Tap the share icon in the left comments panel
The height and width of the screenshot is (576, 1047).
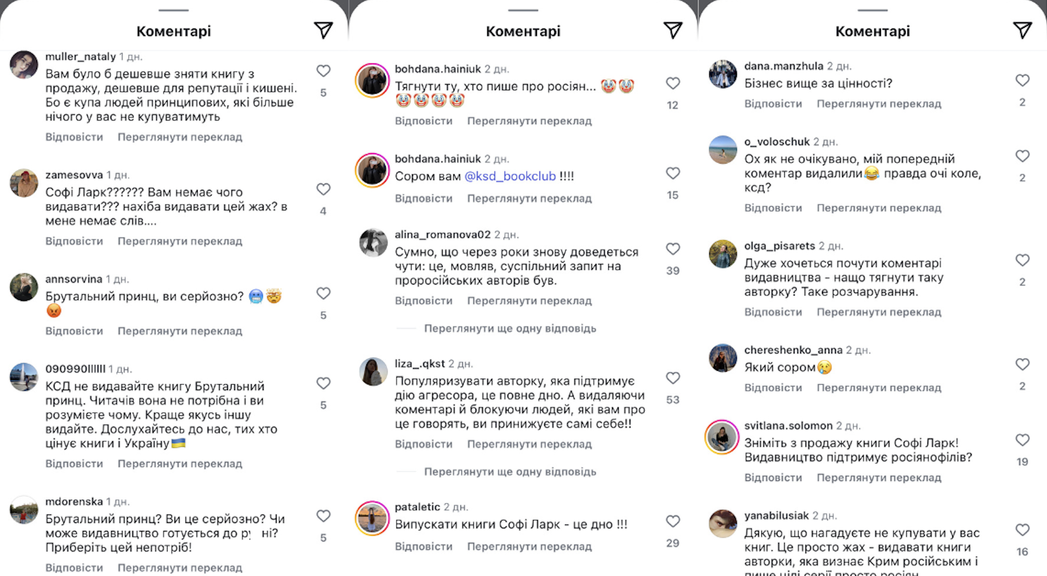[323, 31]
